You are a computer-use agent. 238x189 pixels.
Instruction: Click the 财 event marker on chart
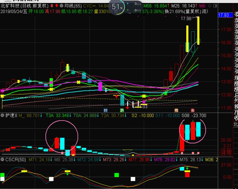coord(106,110)
